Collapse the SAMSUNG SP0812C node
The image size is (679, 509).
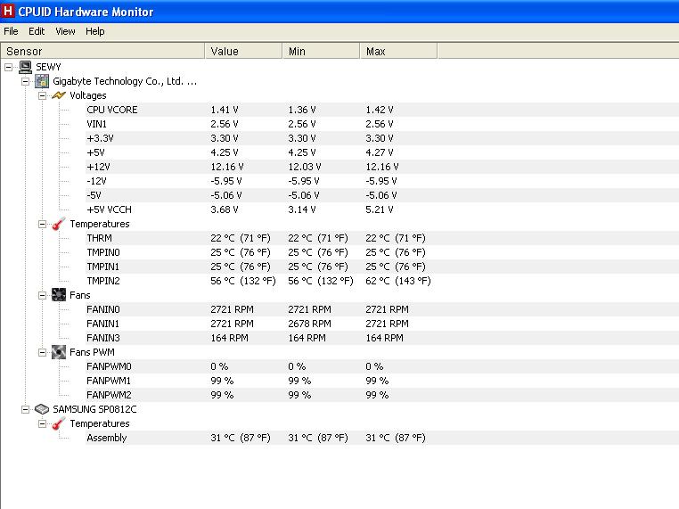tap(26, 409)
